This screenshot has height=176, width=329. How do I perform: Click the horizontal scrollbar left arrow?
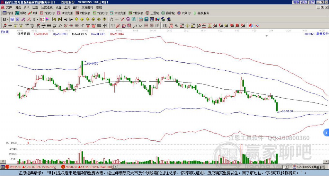click(115, 167)
